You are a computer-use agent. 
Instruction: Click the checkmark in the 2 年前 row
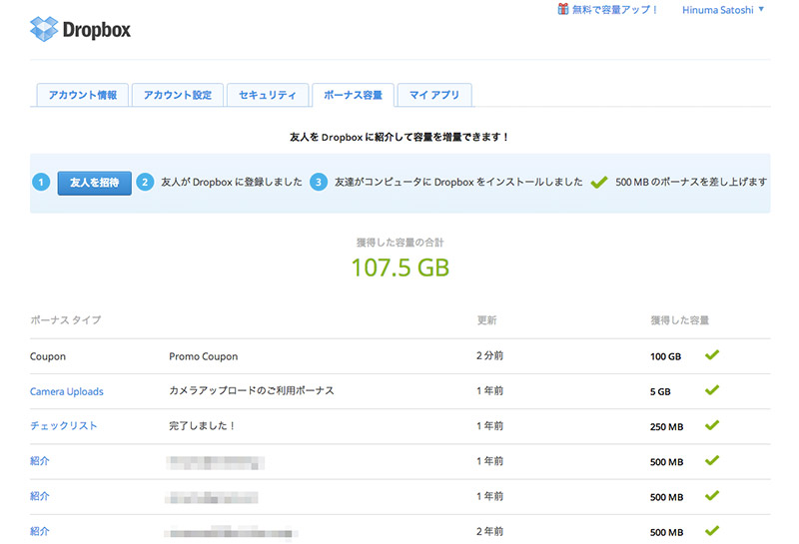712,530
